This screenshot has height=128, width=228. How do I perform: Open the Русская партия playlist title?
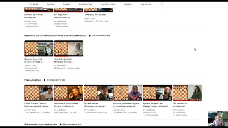(x=32, y=80)
